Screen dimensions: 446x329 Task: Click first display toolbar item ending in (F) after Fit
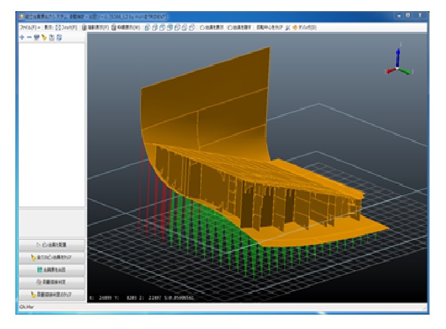[95, 28]
